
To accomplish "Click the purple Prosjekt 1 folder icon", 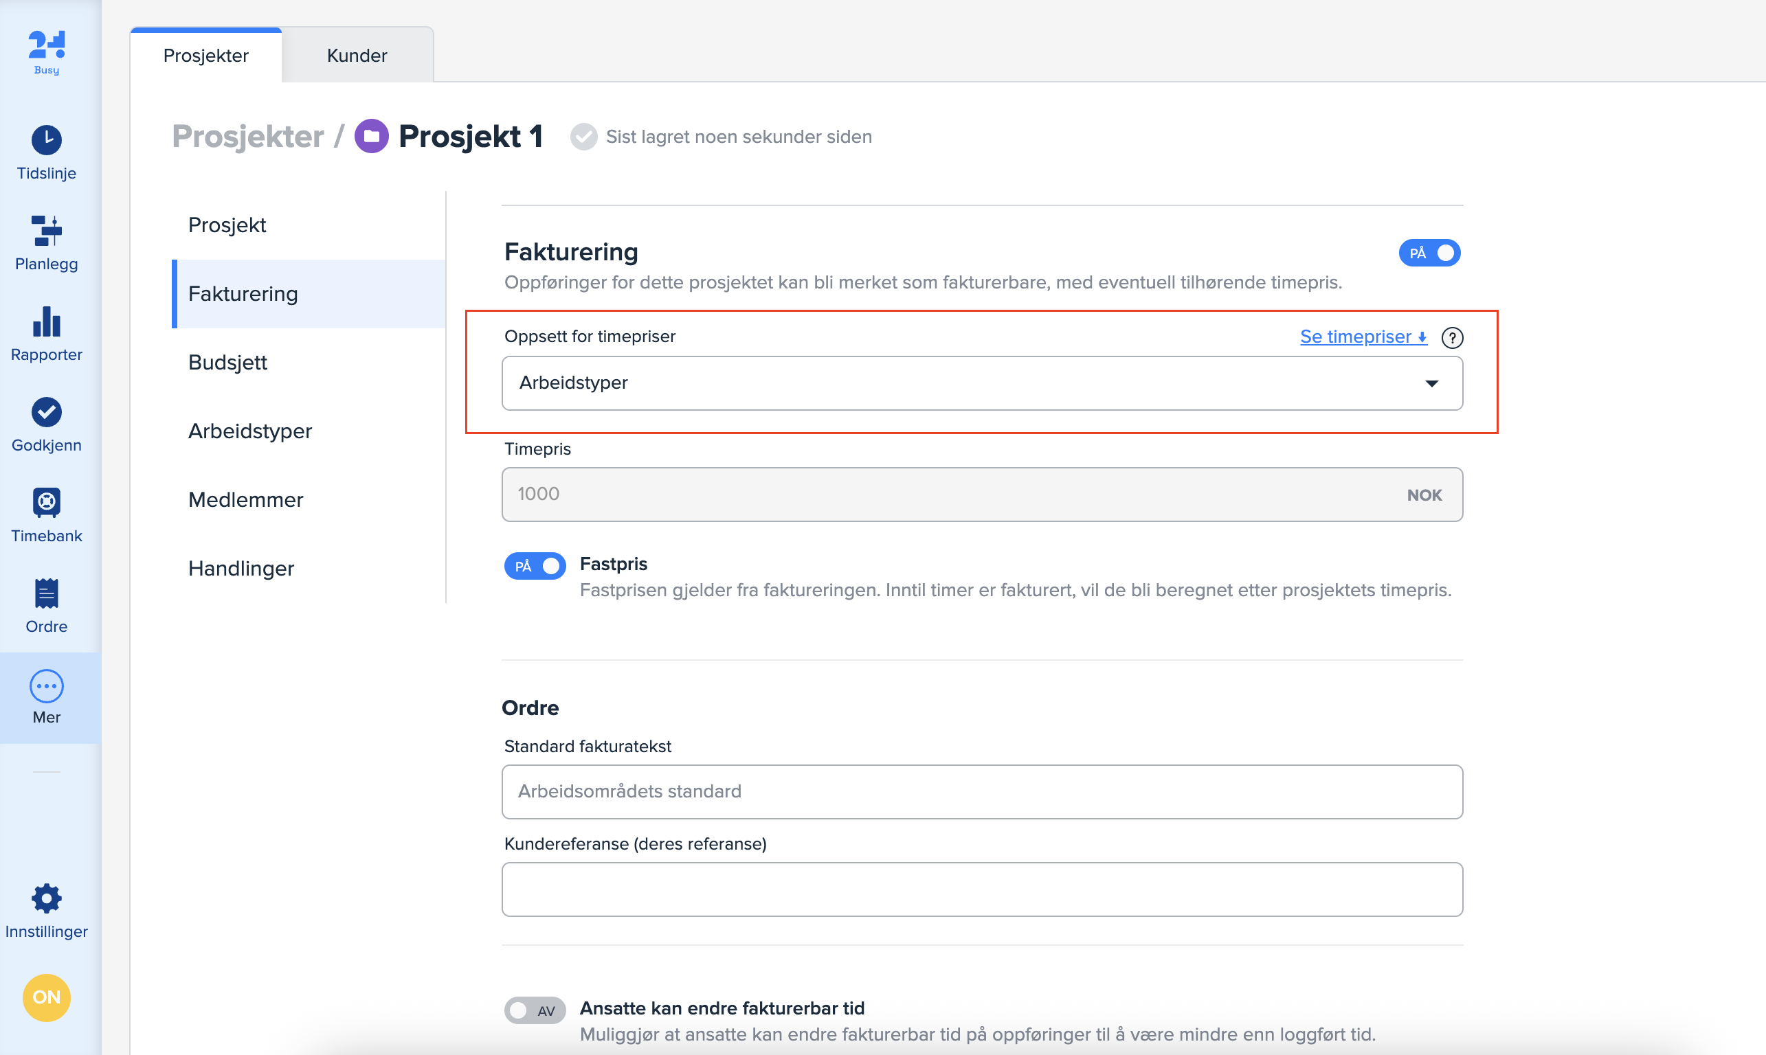I will (x=371, y=137).
